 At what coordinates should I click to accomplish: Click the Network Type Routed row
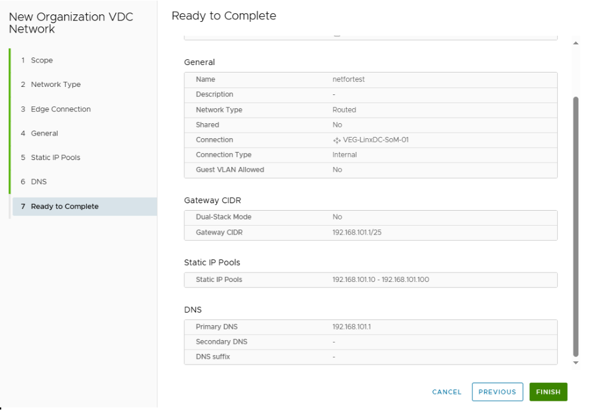370,110
